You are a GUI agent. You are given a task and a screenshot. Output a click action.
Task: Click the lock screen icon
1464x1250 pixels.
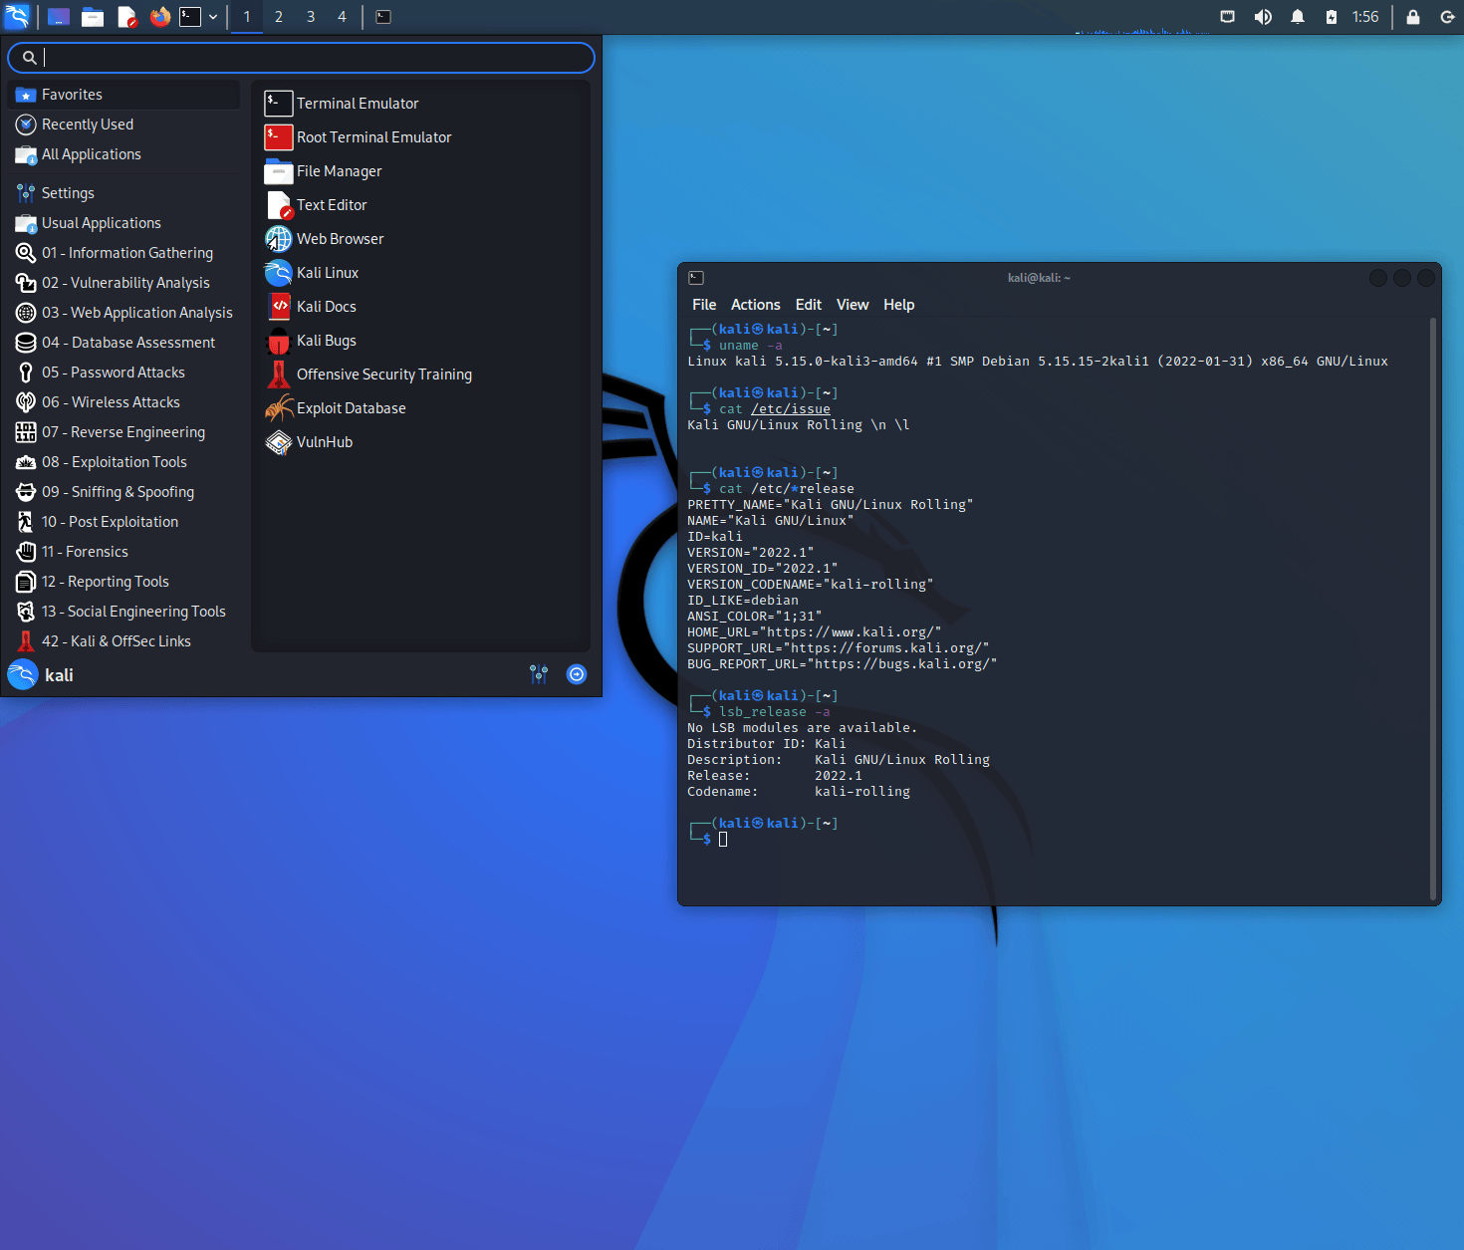pyautogui.click(x=1412, y=17)
